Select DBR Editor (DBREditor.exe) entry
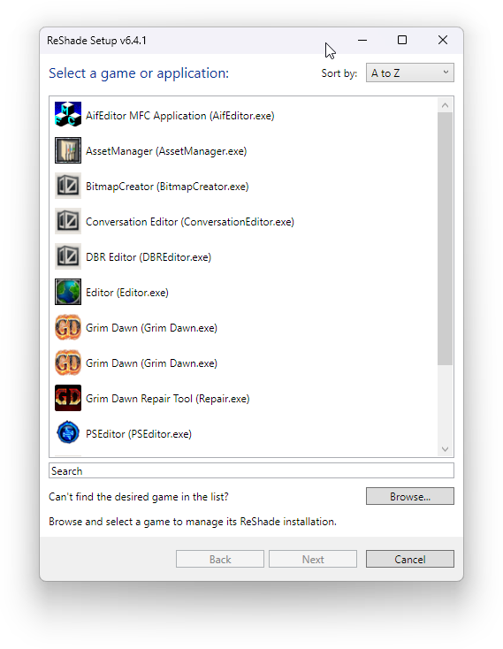The width and height of the screenshot is (503, 649). tap(149, 257)
